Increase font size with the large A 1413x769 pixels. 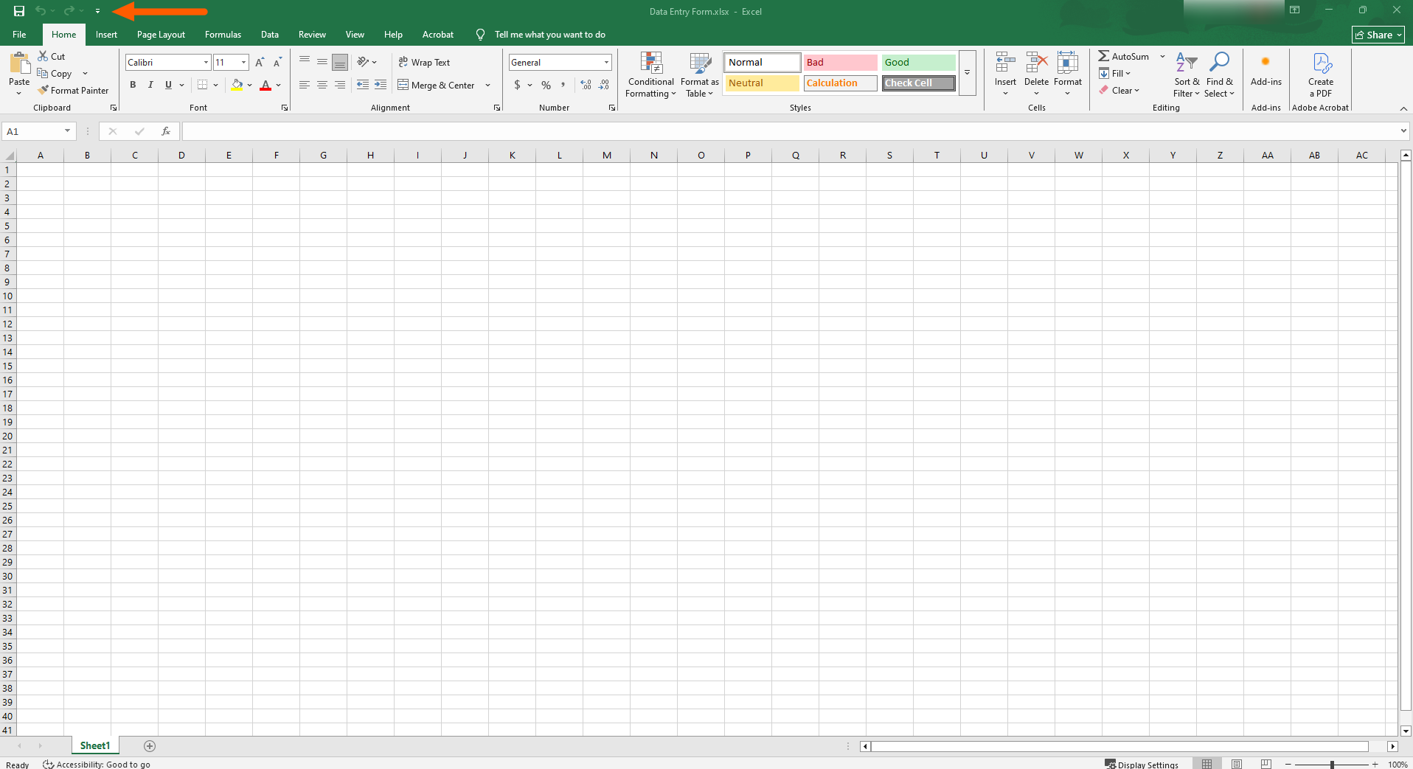260,63
